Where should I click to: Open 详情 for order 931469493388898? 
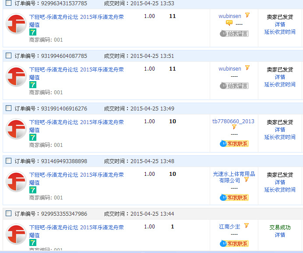click(x=280, y=182)
